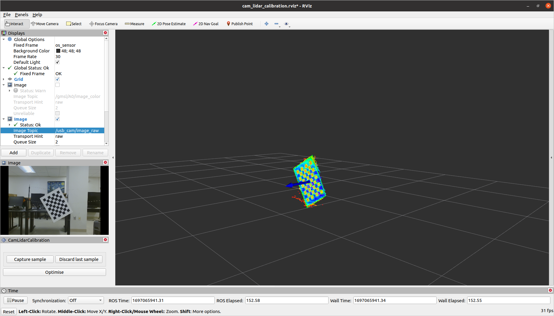Choose the Select tool in the toolbar
This screenshot has height=316, width=554.
(74, 24)
